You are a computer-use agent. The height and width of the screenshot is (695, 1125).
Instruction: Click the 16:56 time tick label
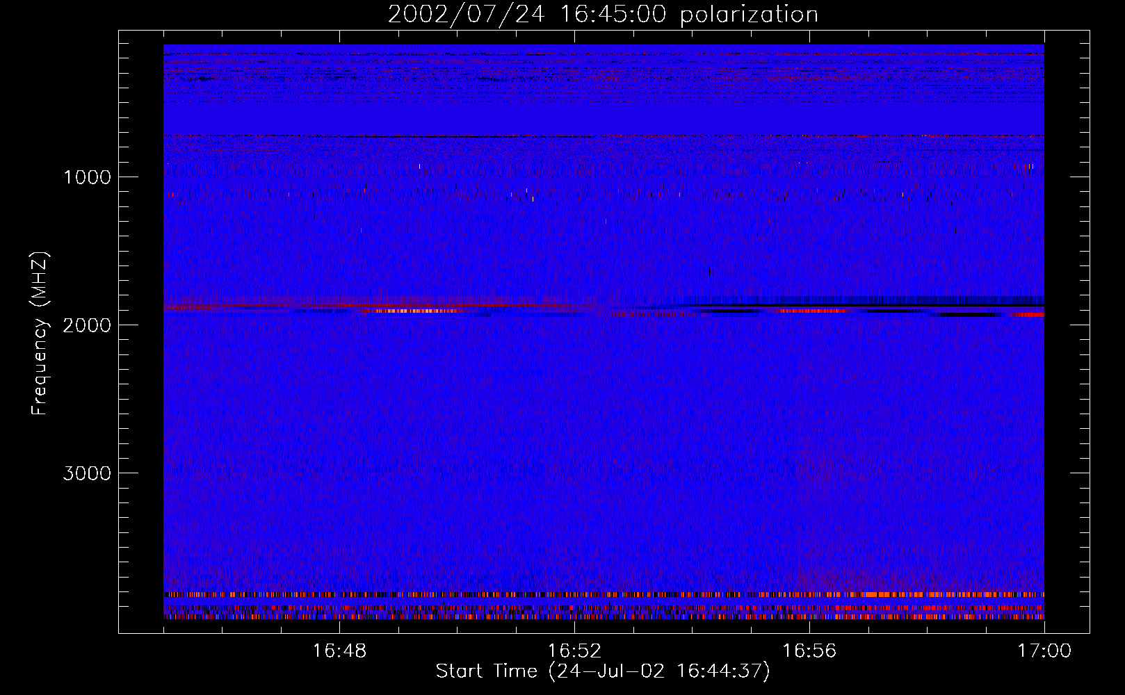coord(809,651)
